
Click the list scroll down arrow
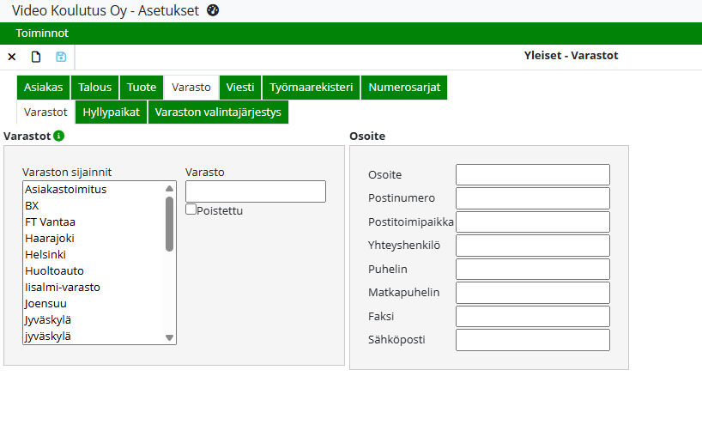pyautogui.click(x=169, y=337)
